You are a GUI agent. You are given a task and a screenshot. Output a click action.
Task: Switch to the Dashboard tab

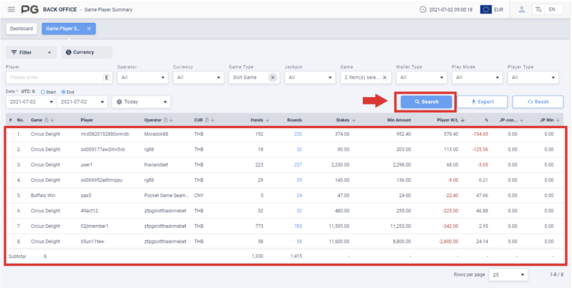(22, 29)
